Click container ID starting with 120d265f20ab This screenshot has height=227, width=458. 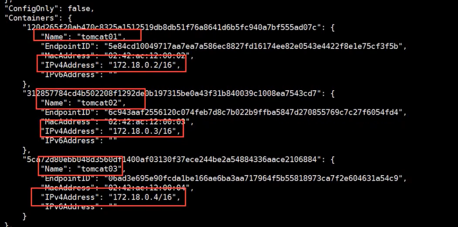click(172, 28)
